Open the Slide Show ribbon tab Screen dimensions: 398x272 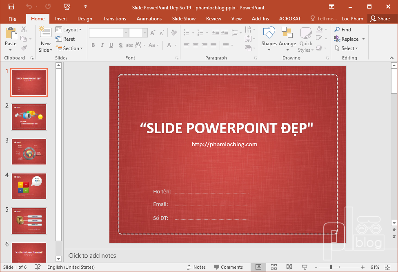(184, 18)
